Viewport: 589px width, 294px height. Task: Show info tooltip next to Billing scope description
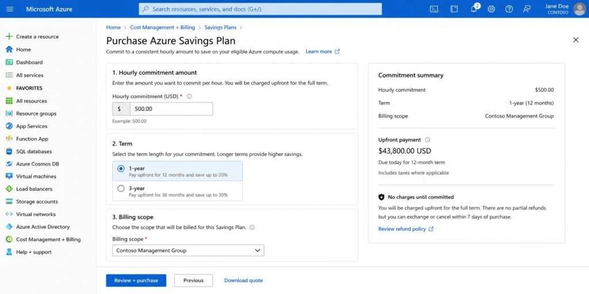(x=253, y=227)
